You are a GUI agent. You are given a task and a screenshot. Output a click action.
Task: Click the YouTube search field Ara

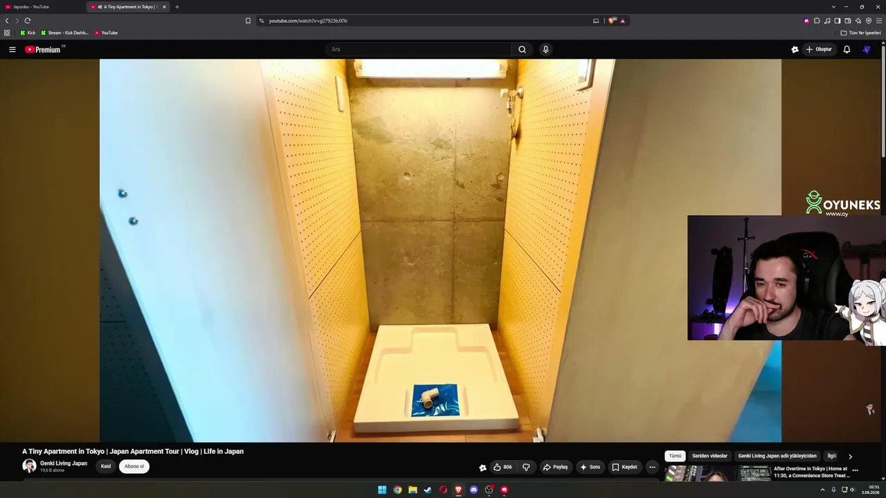point(419,49)
